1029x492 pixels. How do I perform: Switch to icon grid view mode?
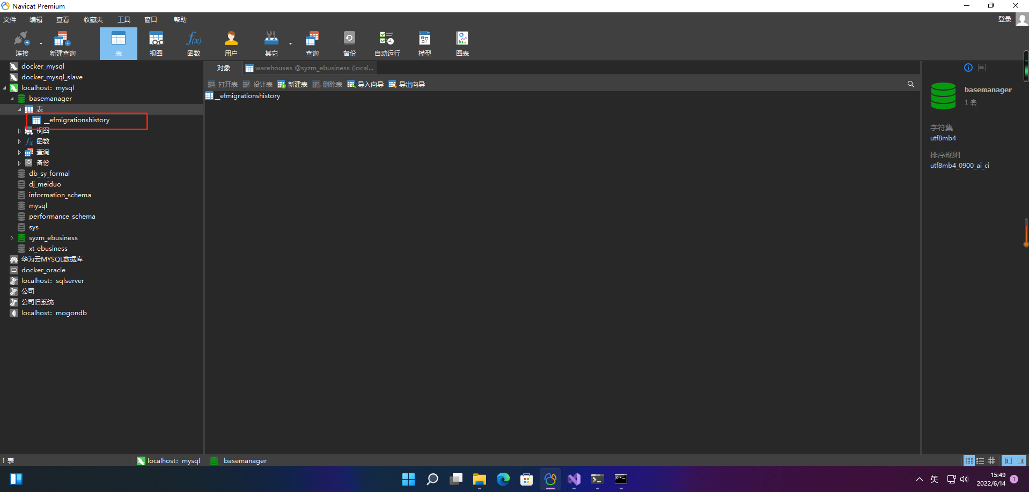(x=969, y=460)
